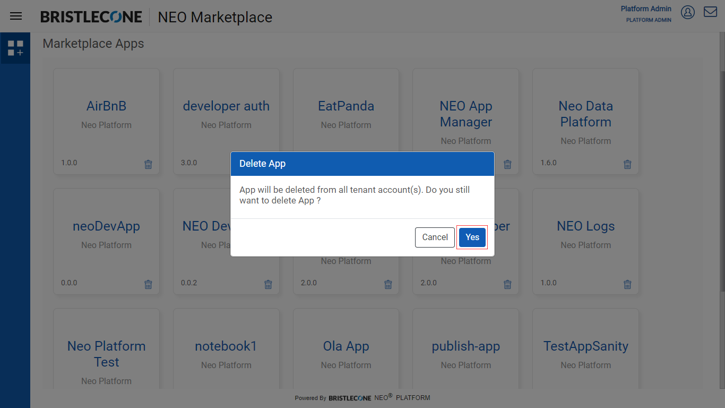Open the Ola App card
725x408 pixels.
346,346
